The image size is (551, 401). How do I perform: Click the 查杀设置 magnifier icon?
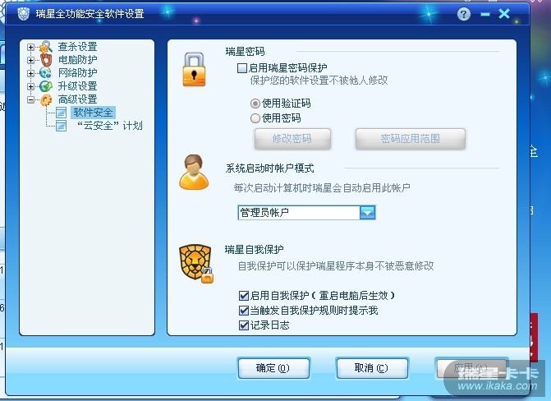(x=46, y=47)
